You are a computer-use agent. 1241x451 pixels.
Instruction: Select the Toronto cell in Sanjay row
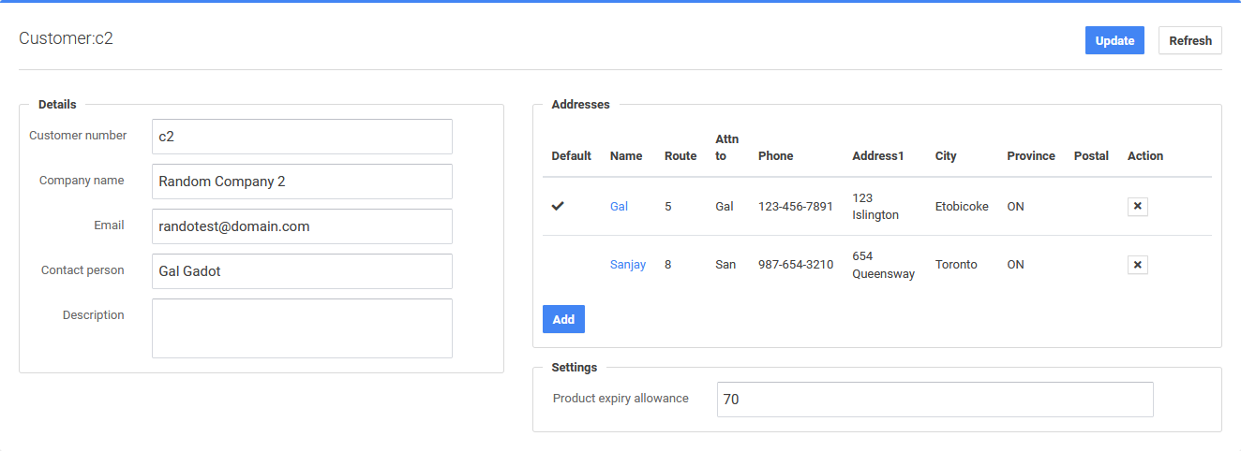coord(955,265)
